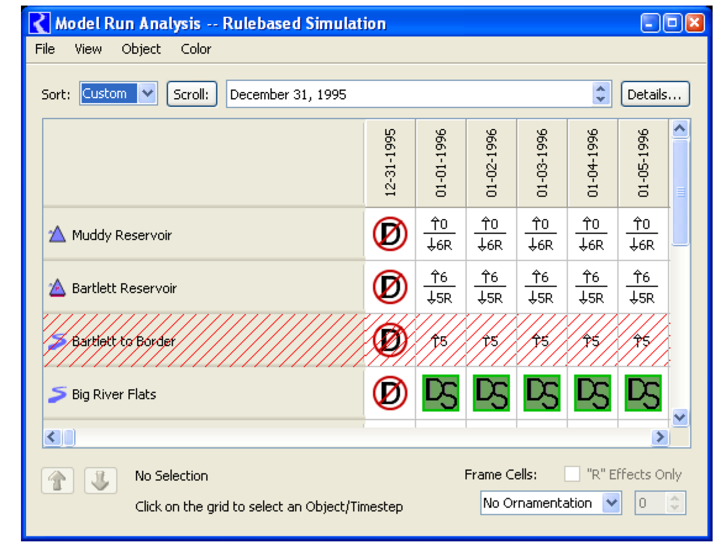
Task: Open the File menu
Action: [45, 49]
